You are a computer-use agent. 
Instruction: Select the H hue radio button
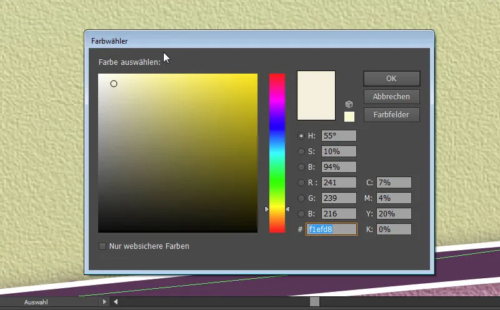pos(301,136)
